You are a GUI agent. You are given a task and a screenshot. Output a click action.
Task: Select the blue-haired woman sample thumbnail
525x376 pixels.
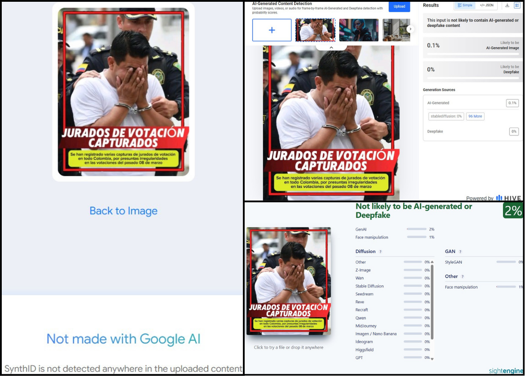359,30
